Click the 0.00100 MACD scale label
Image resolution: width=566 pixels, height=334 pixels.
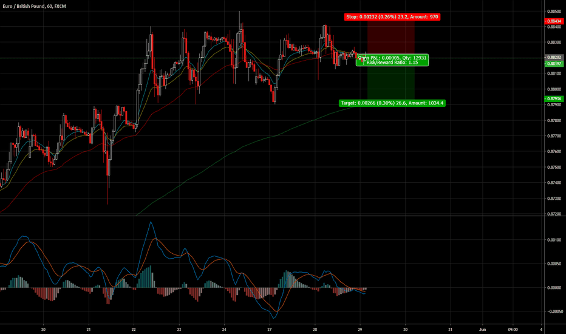(554, 240)
